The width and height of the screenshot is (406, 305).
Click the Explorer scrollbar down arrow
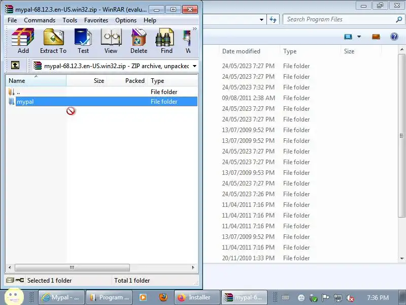click(402, 258)
